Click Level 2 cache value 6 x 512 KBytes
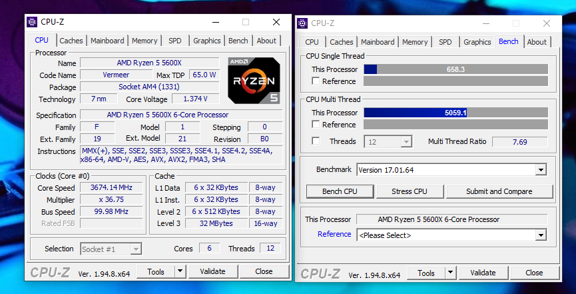The width and height of the screenshot is (576, 294). [x=216, y=211]
